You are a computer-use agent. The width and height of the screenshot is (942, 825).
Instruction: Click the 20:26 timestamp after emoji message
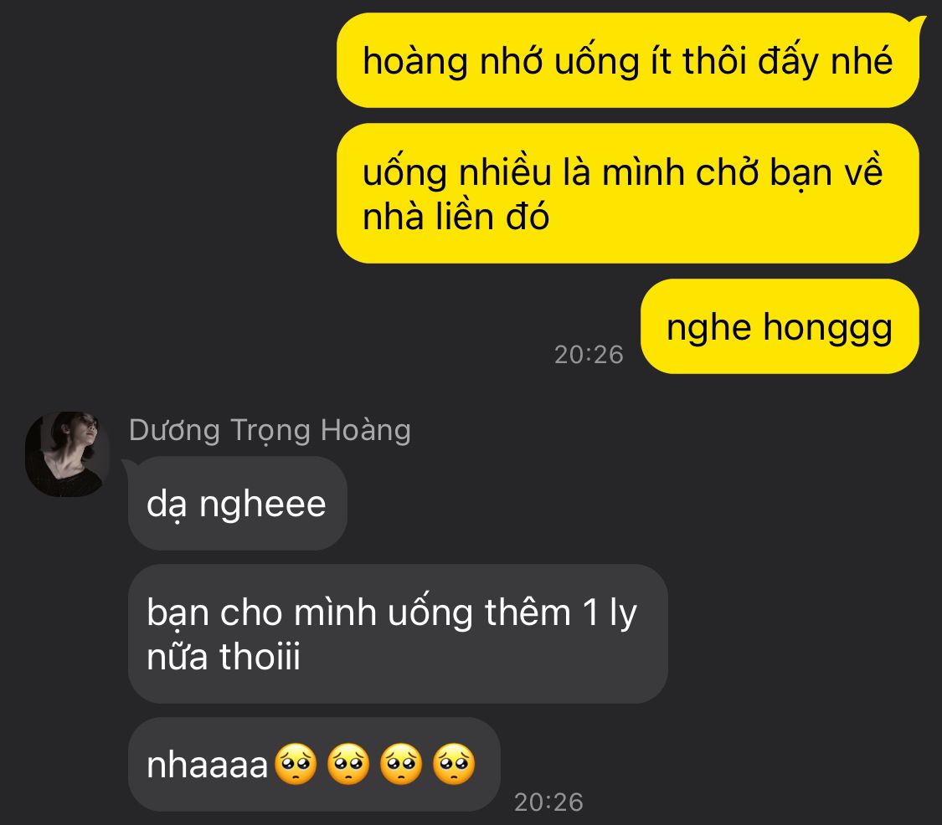point(548,802)
